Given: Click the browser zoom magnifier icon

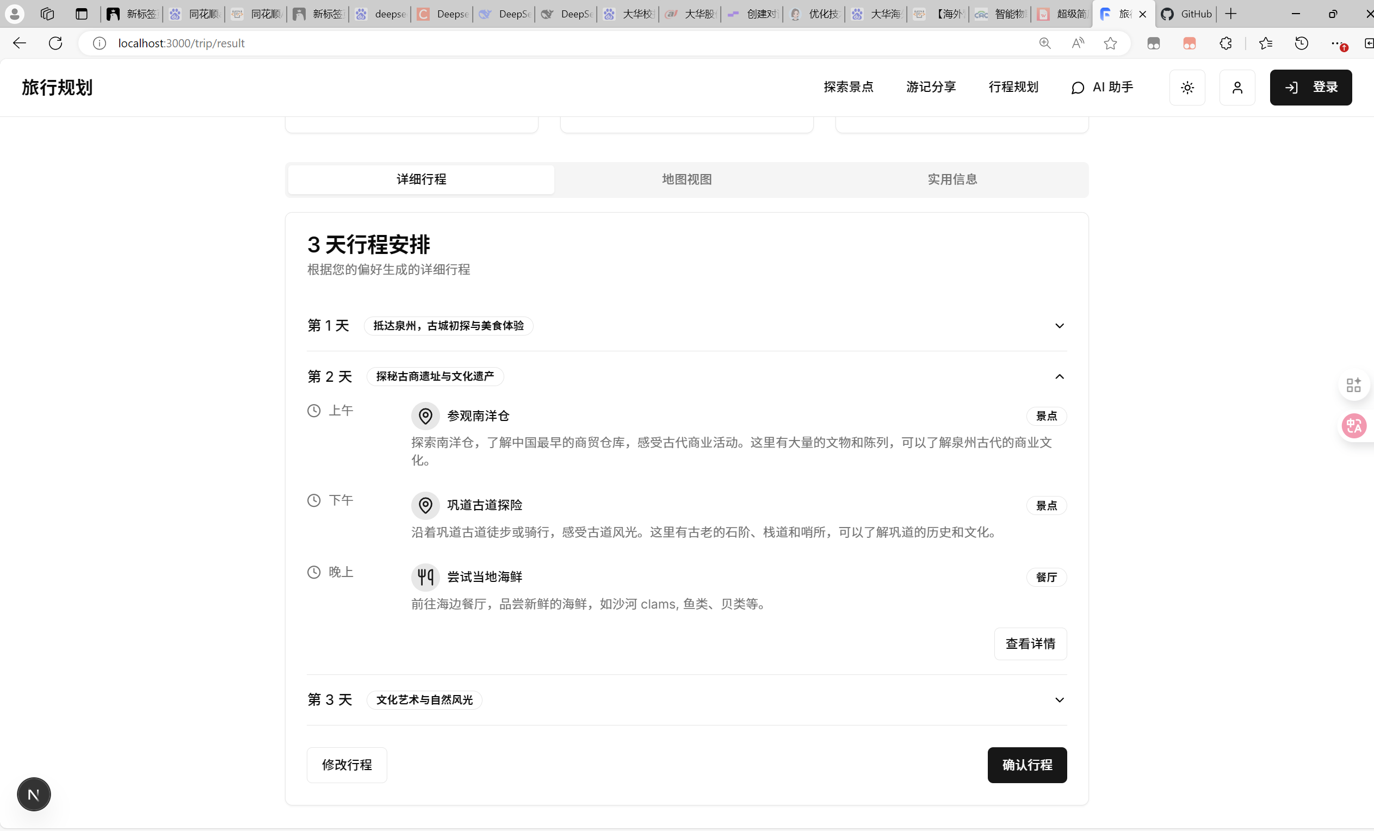Looking at the screenshot, I should [x=1044, y=43].
